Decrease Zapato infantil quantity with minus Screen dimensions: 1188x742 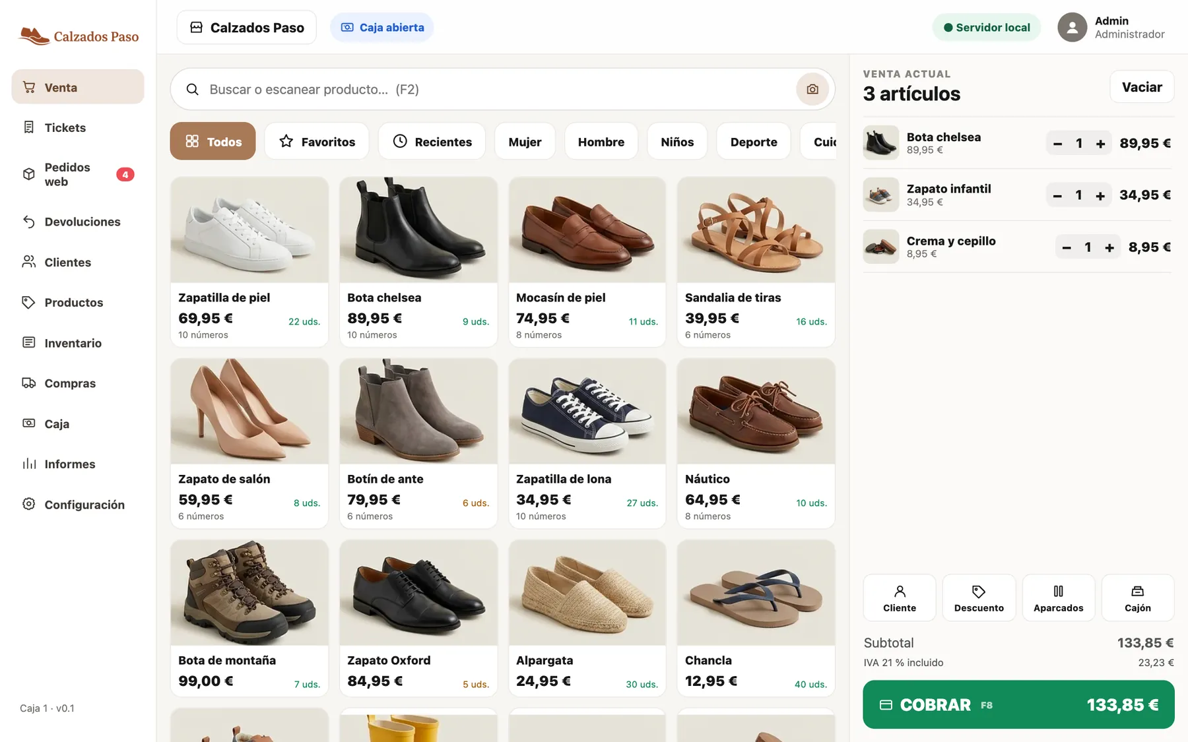pyautogui.click(x=1057, y=195)
